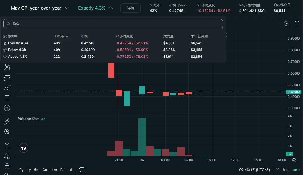Choose the Above 4.3% result row
Screen dimensions: 303x175
tap(113, 57)
